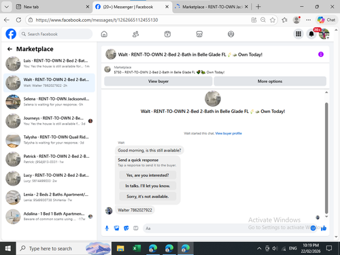Open the Marketplace icon in top navigation
The image size is (340, 255).
pos(199,34)
